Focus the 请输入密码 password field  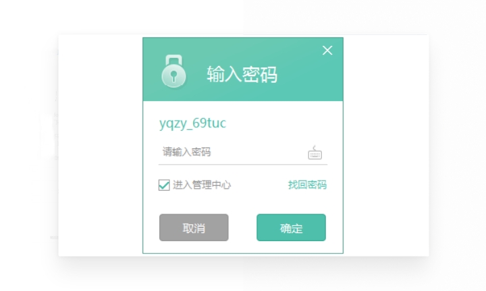pyautogui.click(x=232, y=152)
